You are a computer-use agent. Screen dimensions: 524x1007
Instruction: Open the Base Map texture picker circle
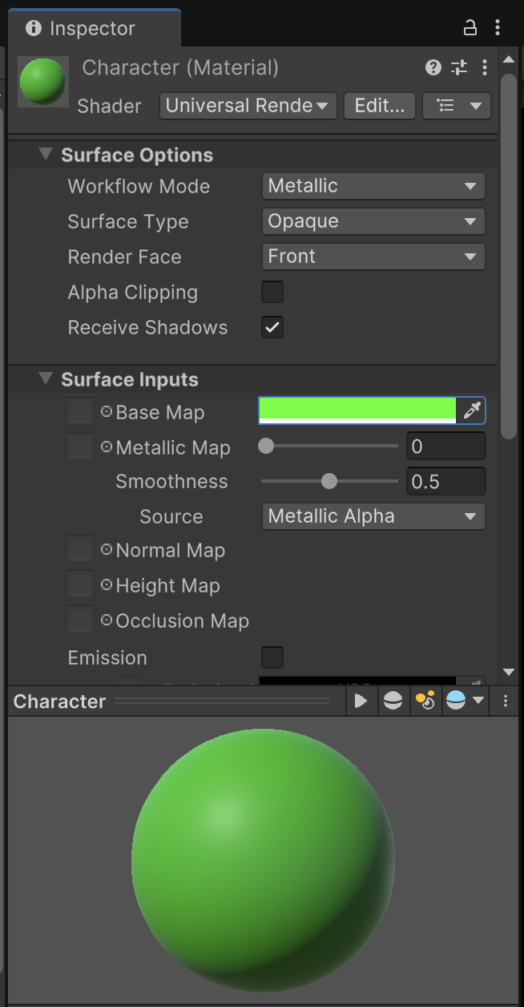click(107, 412)
